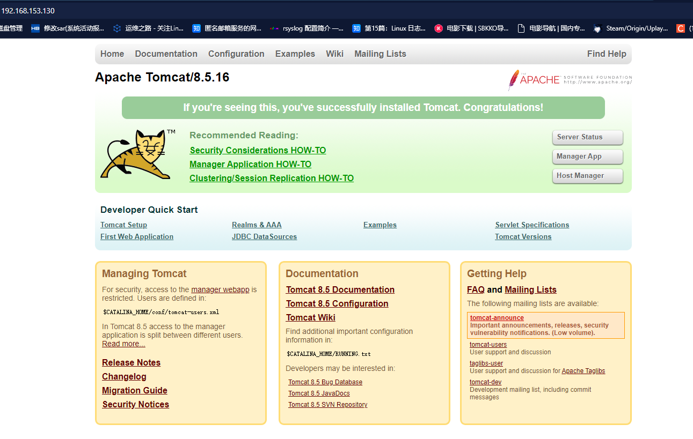This screenshot has width=693, height=439.
Task: View the Servlet Specifications link
Action: 532,225
